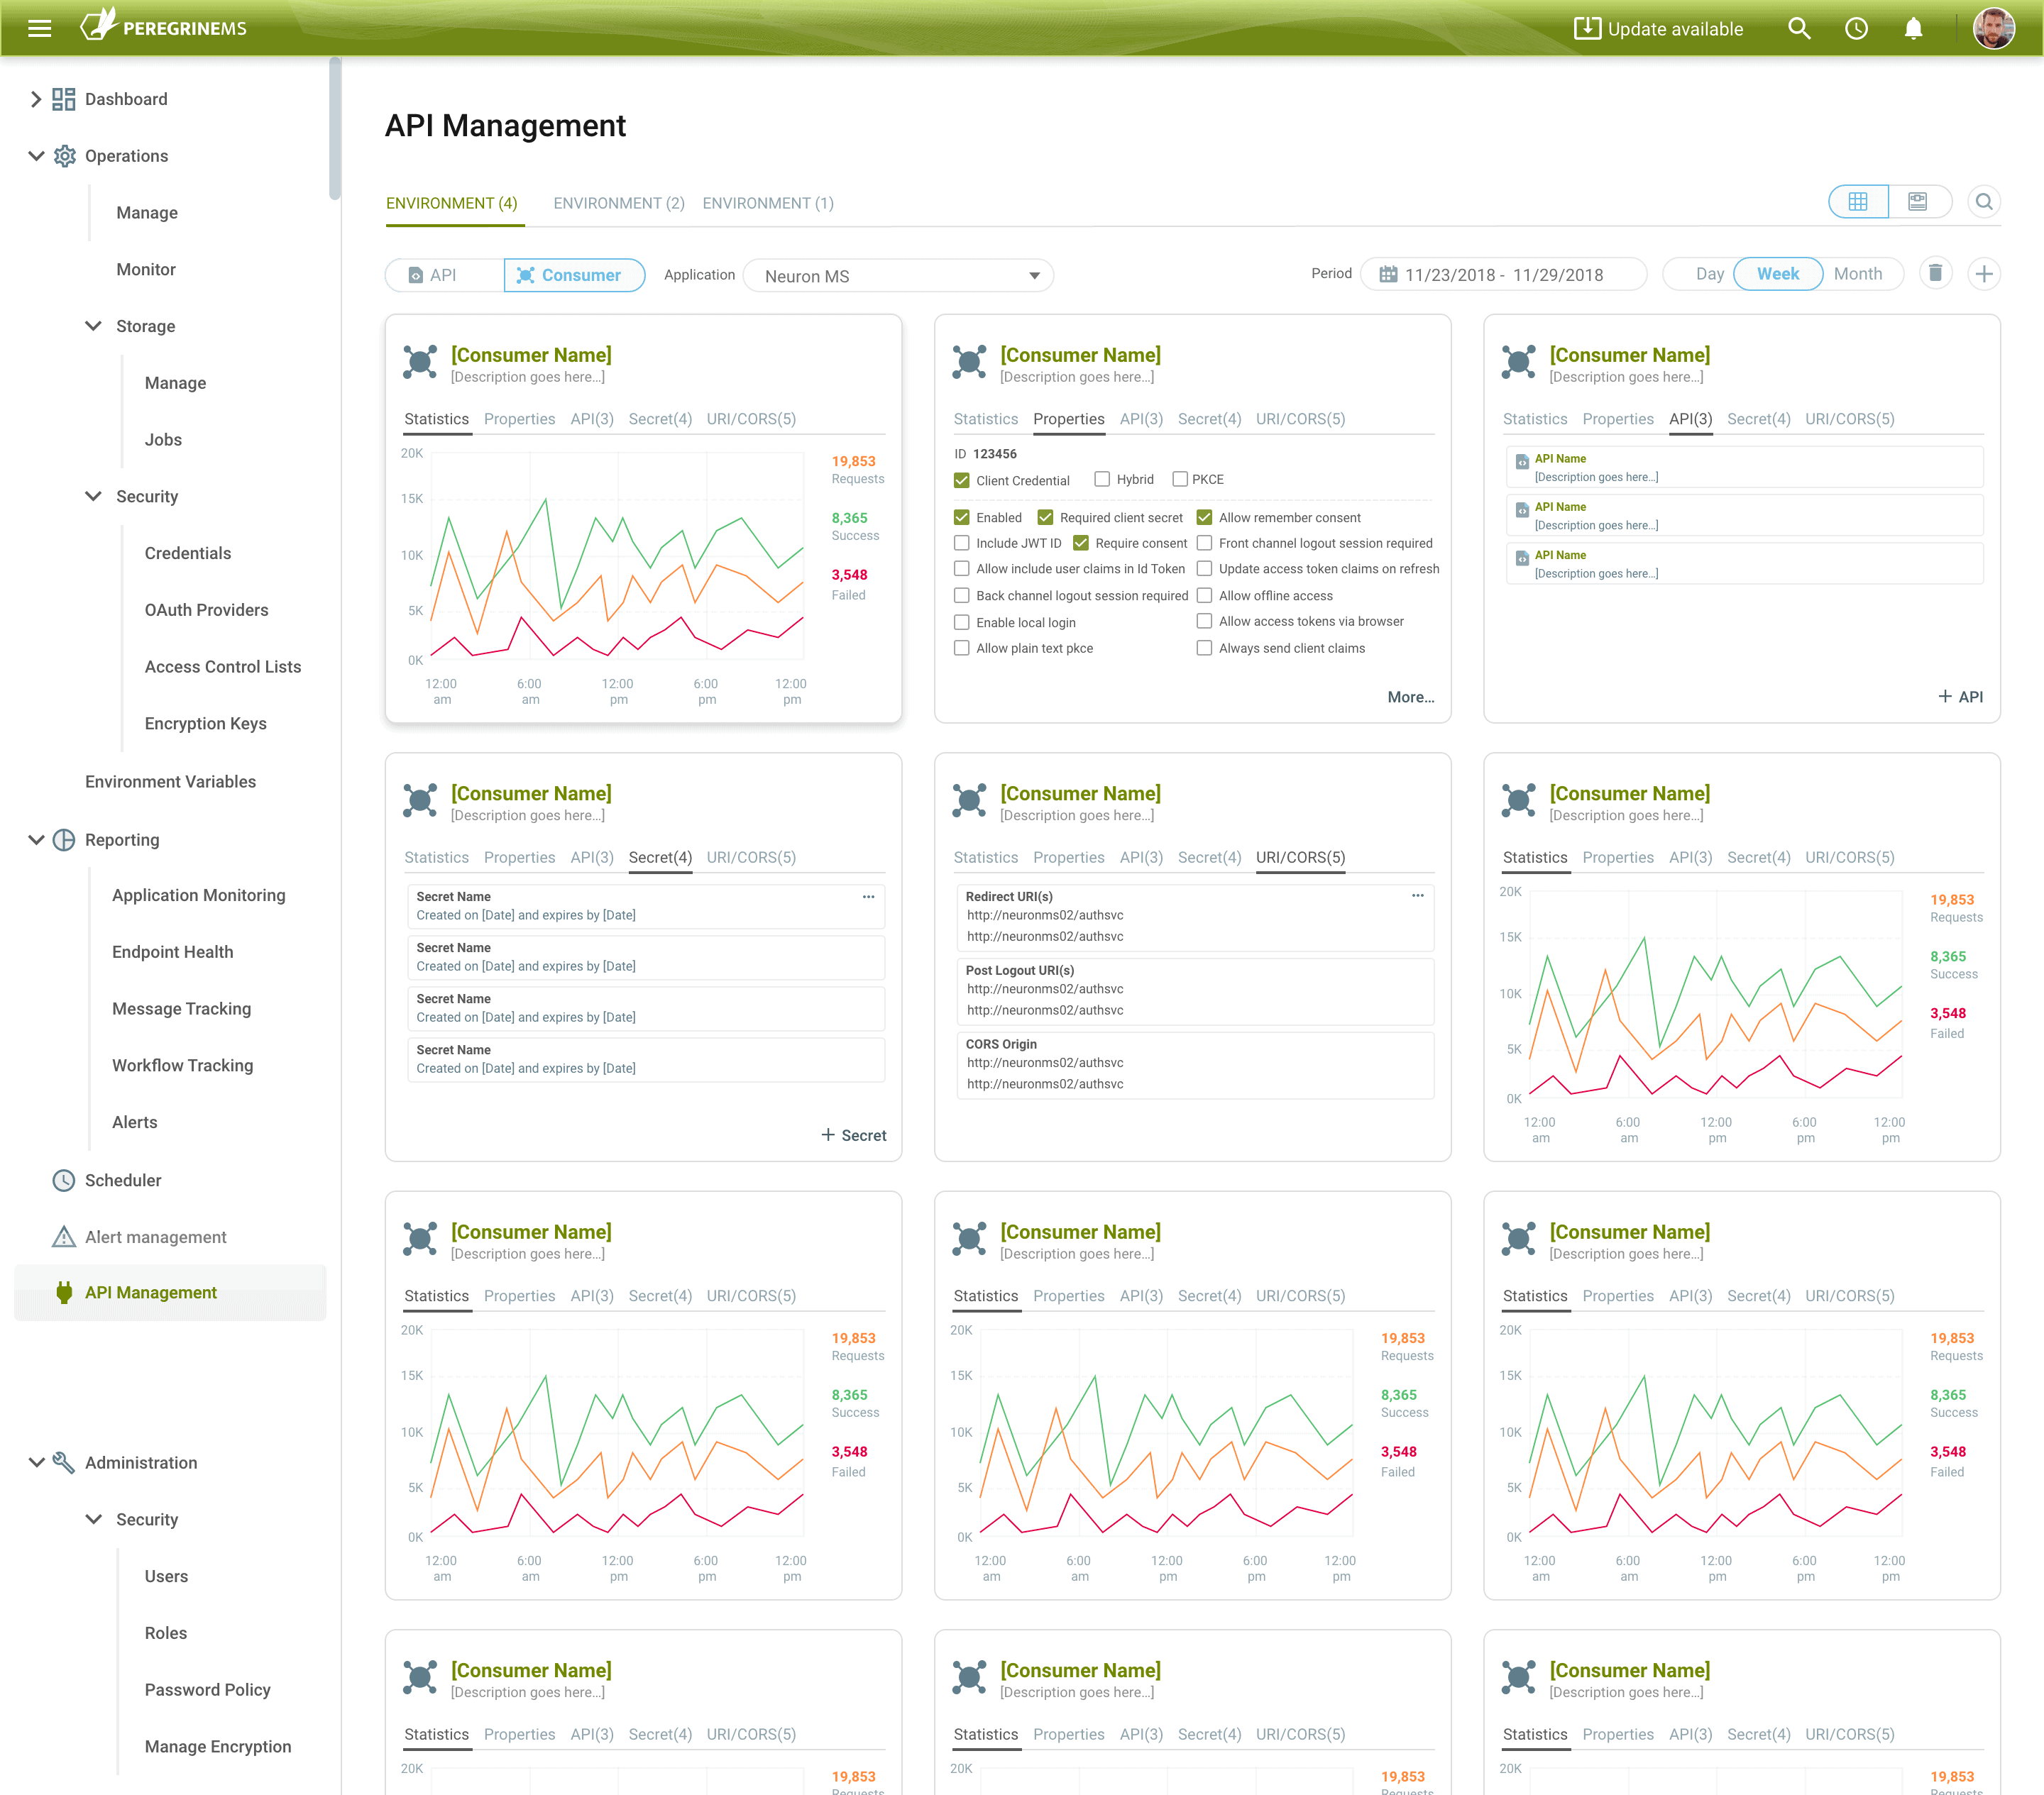Select the Week period button
Viewport: 2044px width, 1795px height.
click(x=1776, y=275)
